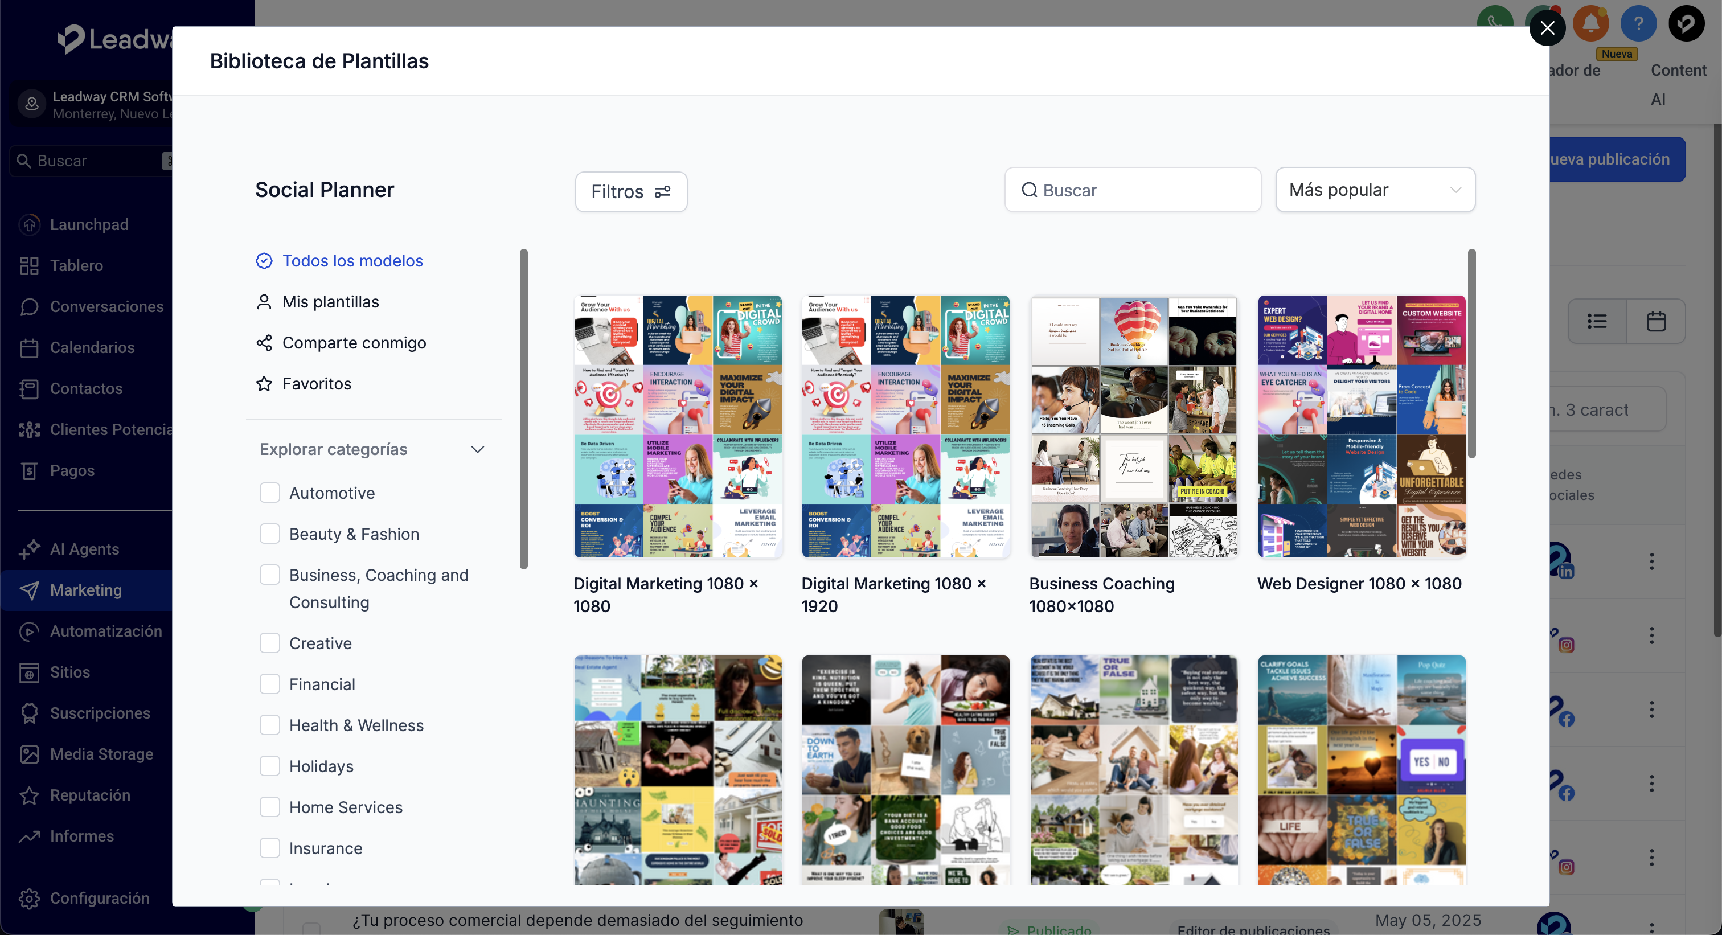
Task: Open the Más popular sort dropdown
Action: 1375,191
